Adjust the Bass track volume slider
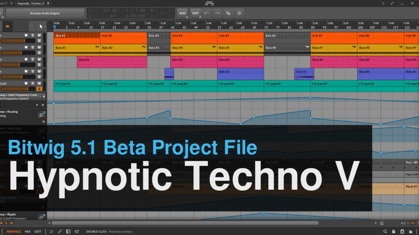Image resolution: width=419 pixels, height=235 pixels. (18, 53)
